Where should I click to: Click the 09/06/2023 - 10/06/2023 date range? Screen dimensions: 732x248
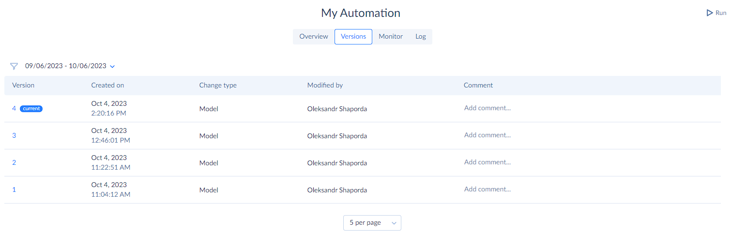66,66
